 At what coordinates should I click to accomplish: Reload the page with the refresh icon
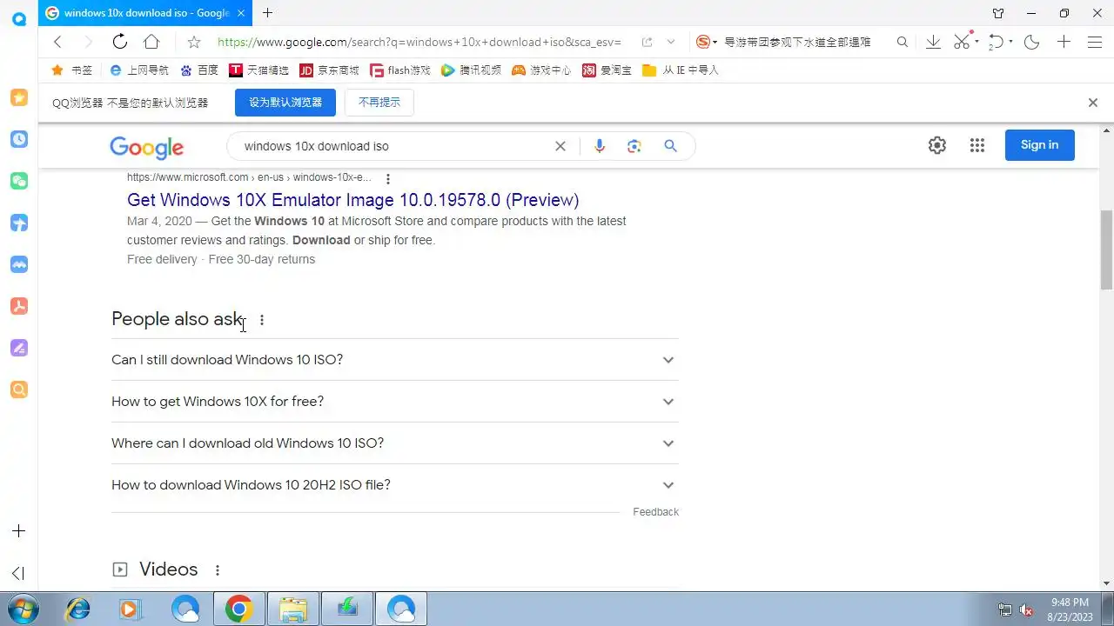coord(120,42)
